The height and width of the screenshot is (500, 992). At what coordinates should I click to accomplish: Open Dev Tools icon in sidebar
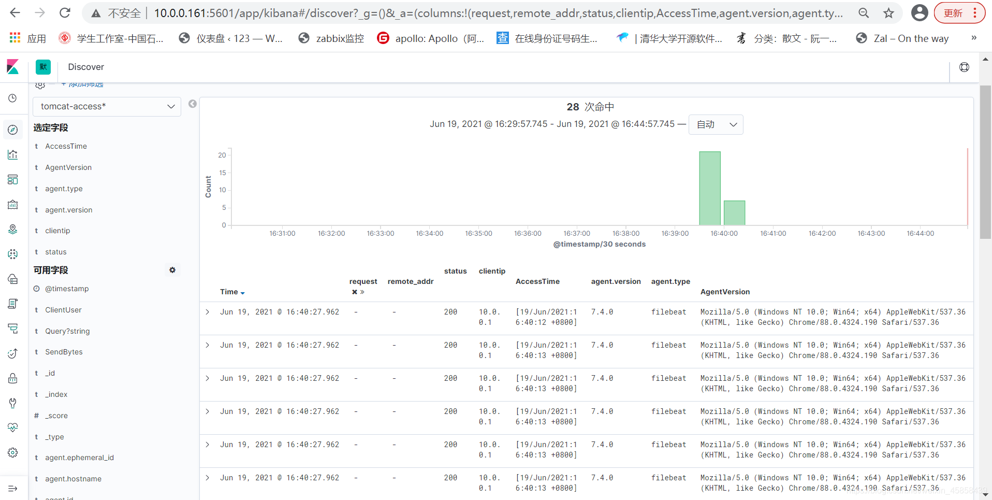pyautogui.click(x=13, y=403)
